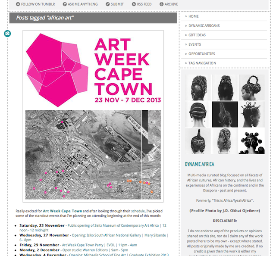Viewport: 276px width, 256px height.
Task: Open the Follow on Tumblr link
Action: (38, 4)
